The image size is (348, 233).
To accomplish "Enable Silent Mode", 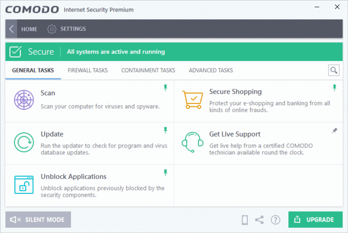I will point(38,220).
